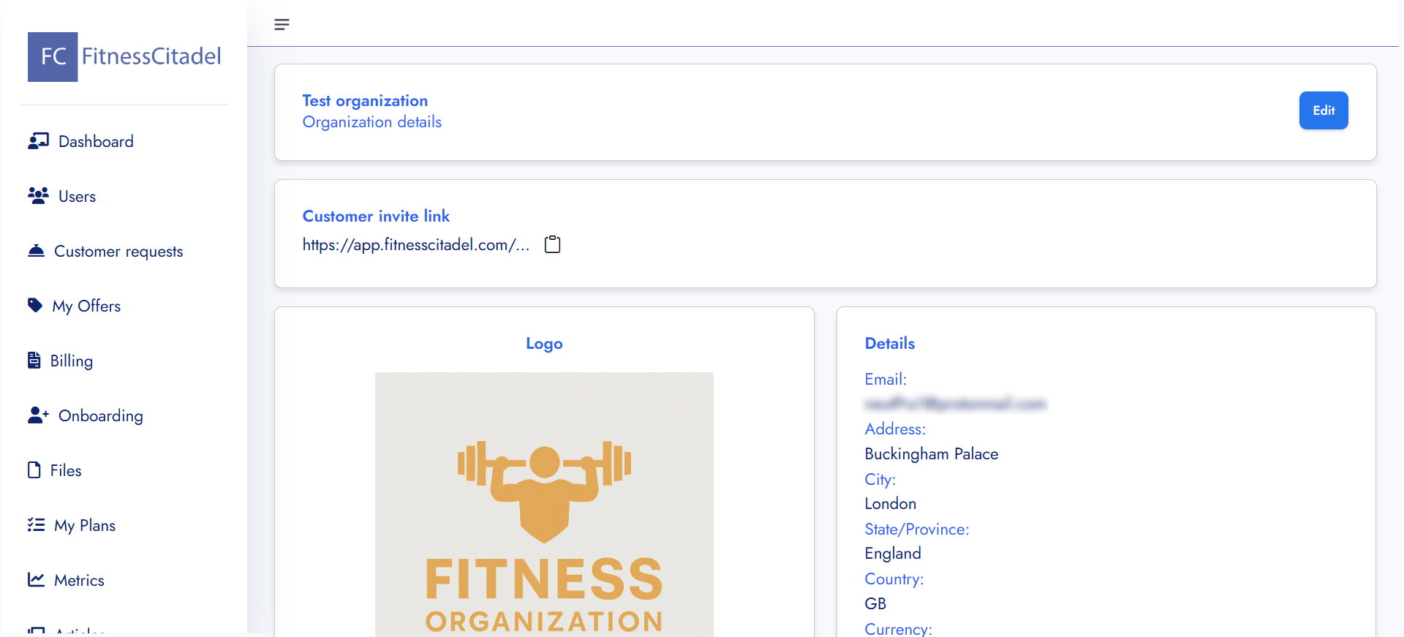Click the customer invite link URL text

tap(415, 245)
